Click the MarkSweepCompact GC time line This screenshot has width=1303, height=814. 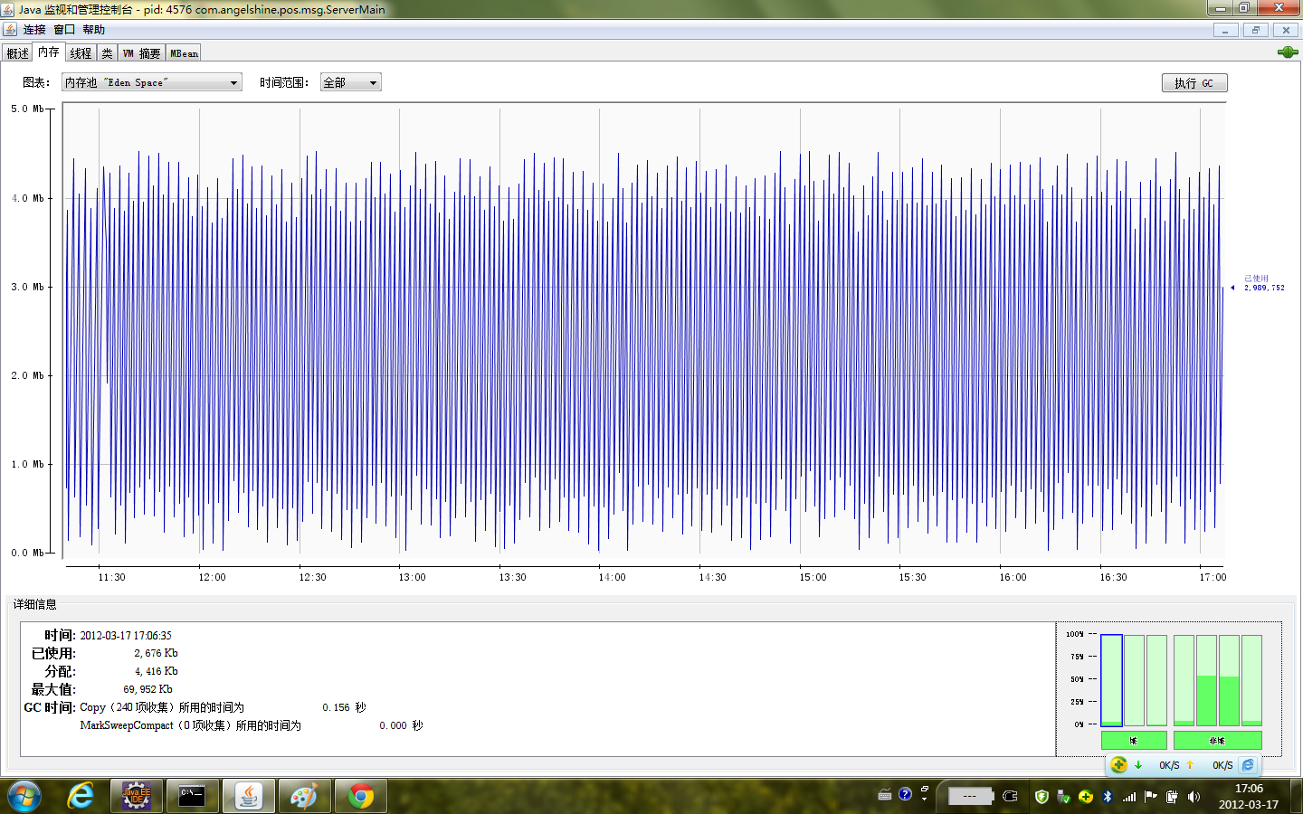[x=252, y=725]
